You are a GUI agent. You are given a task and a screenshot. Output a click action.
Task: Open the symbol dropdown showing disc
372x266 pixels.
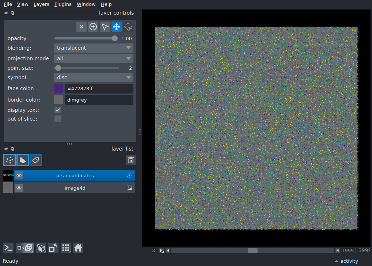(x=94, y=77)
